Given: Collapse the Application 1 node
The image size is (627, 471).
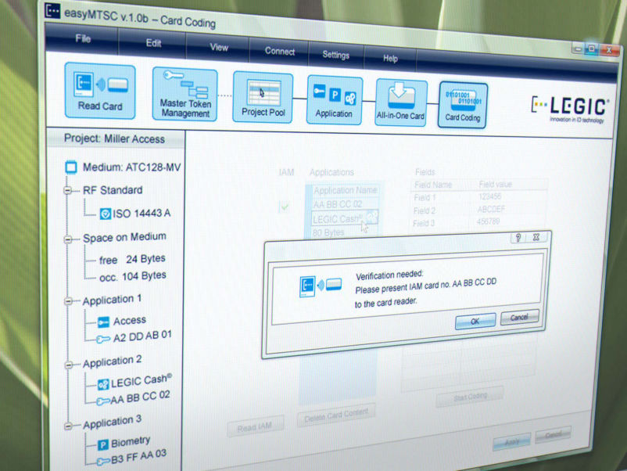Looking at the screenshot, I should coord(68,301).
